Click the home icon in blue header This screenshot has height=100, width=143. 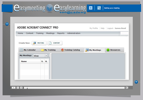(91, 8)
